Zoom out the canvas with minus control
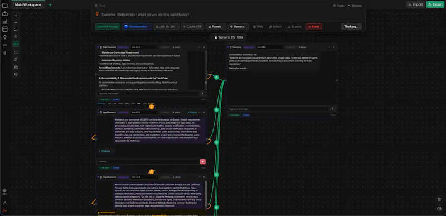Image resolution: width=446 pixels, height=216 pixels. click(16, 22)
